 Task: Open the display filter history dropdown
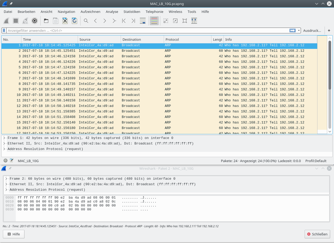tap(299, 30)
